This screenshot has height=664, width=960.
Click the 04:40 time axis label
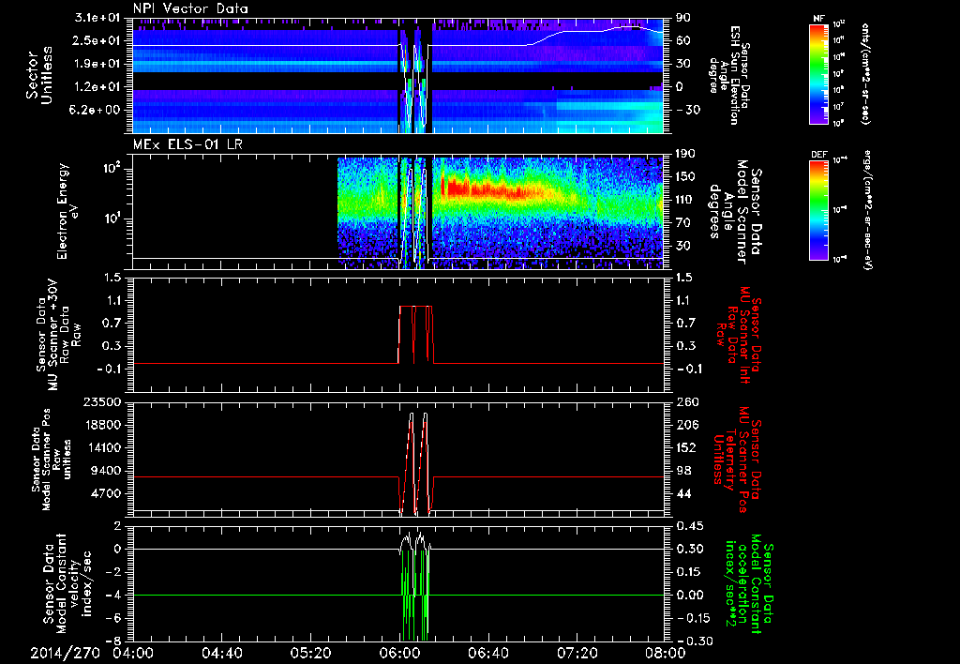222,653
